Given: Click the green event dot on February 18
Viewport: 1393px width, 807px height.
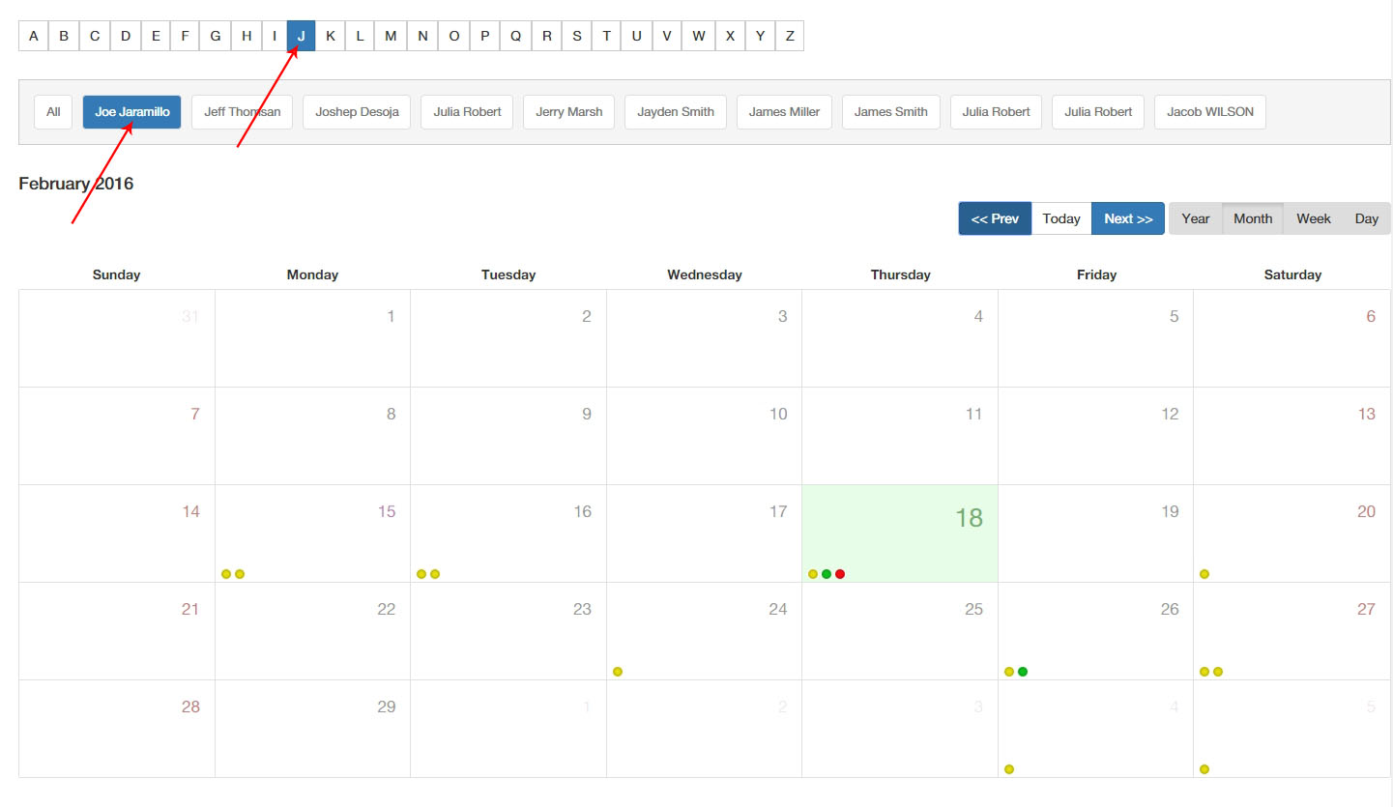Looking at the screenshot, I should (827, 574).
